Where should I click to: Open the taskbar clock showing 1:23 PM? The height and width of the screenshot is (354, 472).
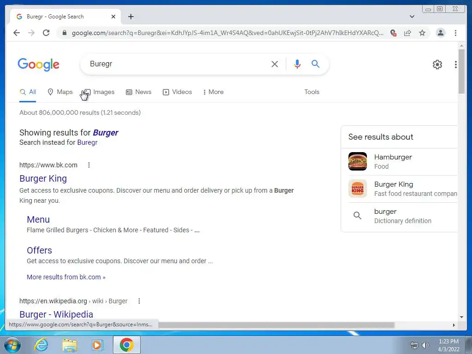coord(448,345)
